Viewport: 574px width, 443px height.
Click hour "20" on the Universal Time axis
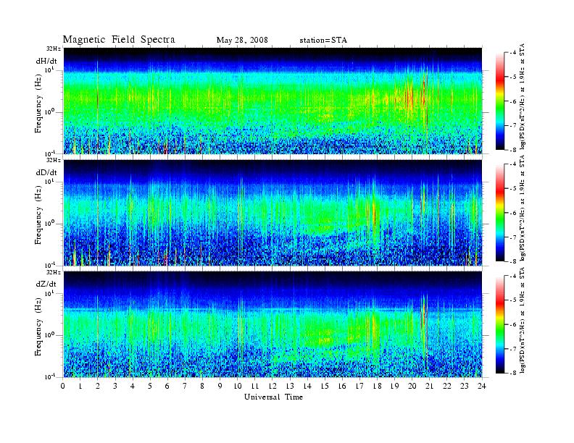(x=412, y=386)
